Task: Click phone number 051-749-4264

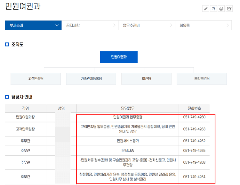Action: click(x=194, y=177)
